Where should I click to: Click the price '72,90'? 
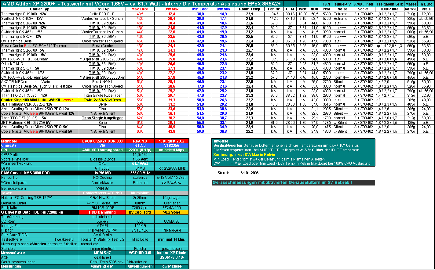(426, 14)
